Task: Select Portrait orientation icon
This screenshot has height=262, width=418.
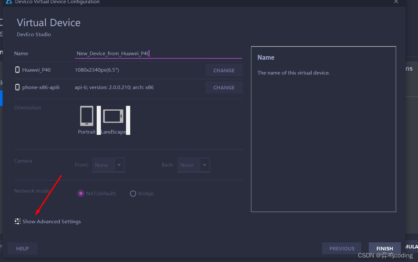Action: pos(87,116)
